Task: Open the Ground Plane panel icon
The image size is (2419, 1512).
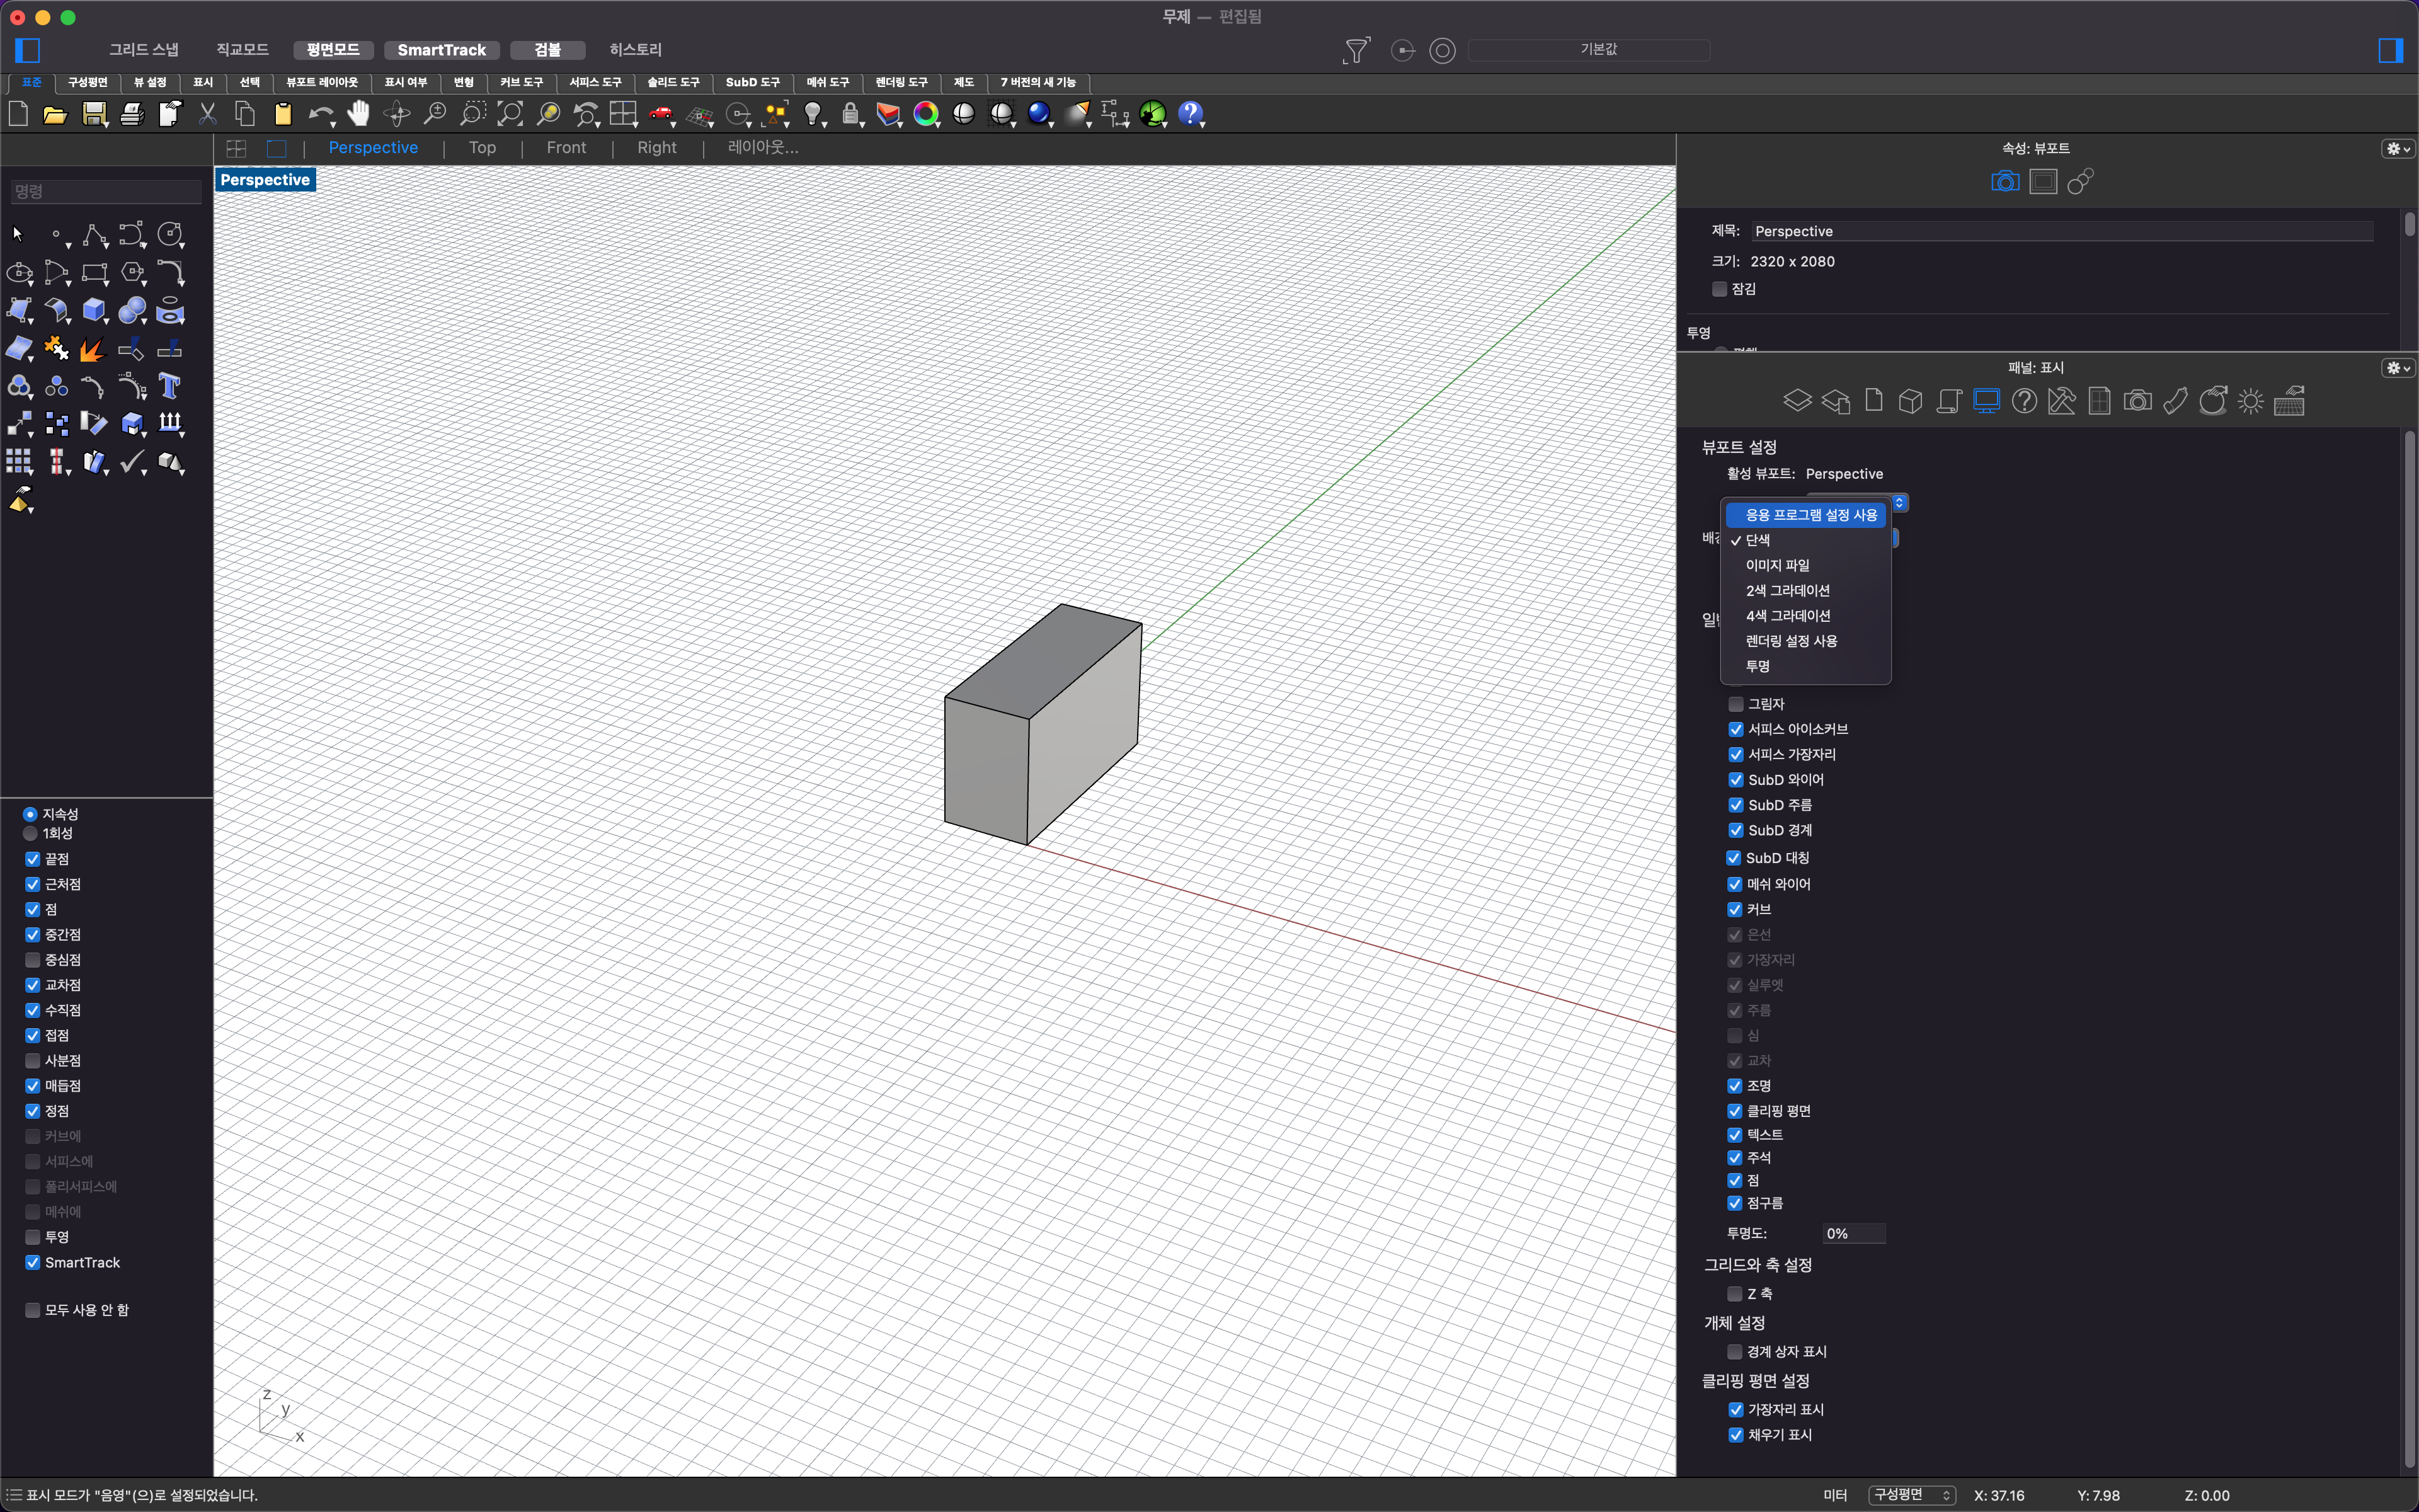Action: click(2289, 401)
